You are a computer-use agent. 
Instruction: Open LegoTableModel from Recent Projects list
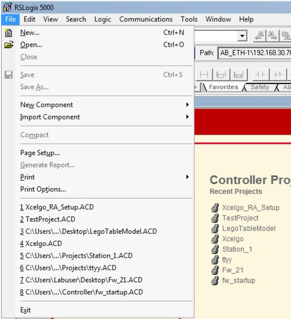coord(249,228)
